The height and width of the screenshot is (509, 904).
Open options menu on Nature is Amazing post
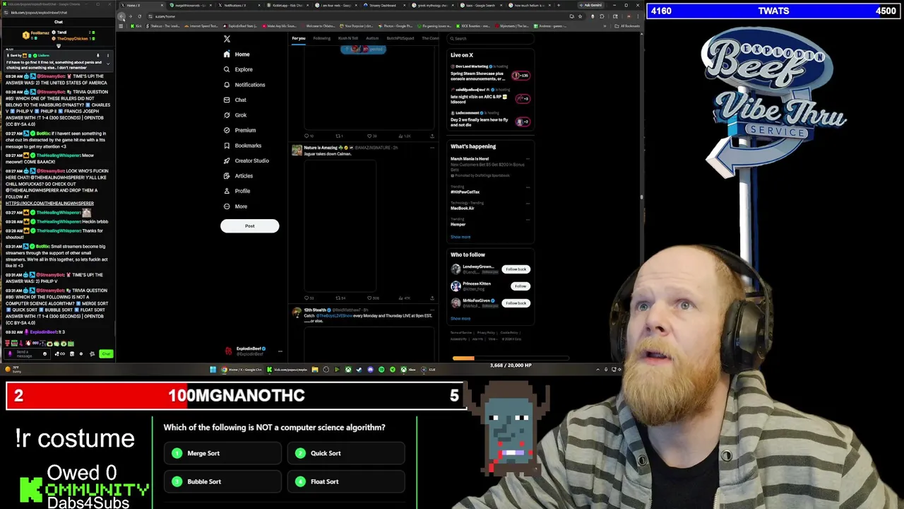click(x=432, y=148)
